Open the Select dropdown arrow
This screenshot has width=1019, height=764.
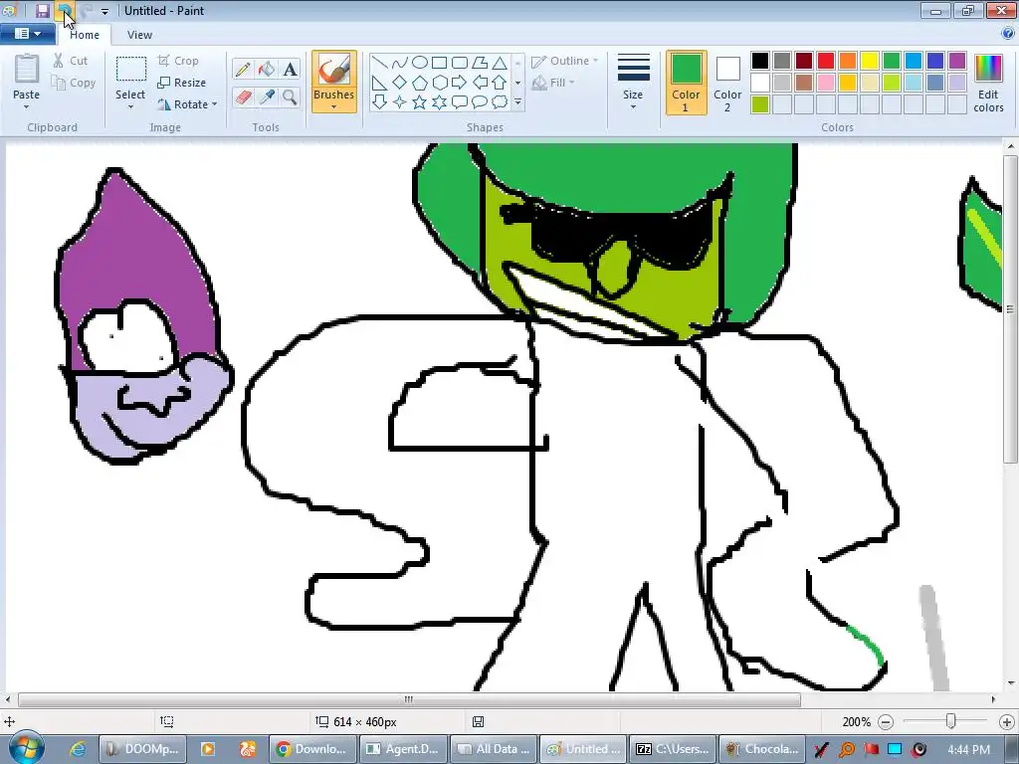coord(130,107)
